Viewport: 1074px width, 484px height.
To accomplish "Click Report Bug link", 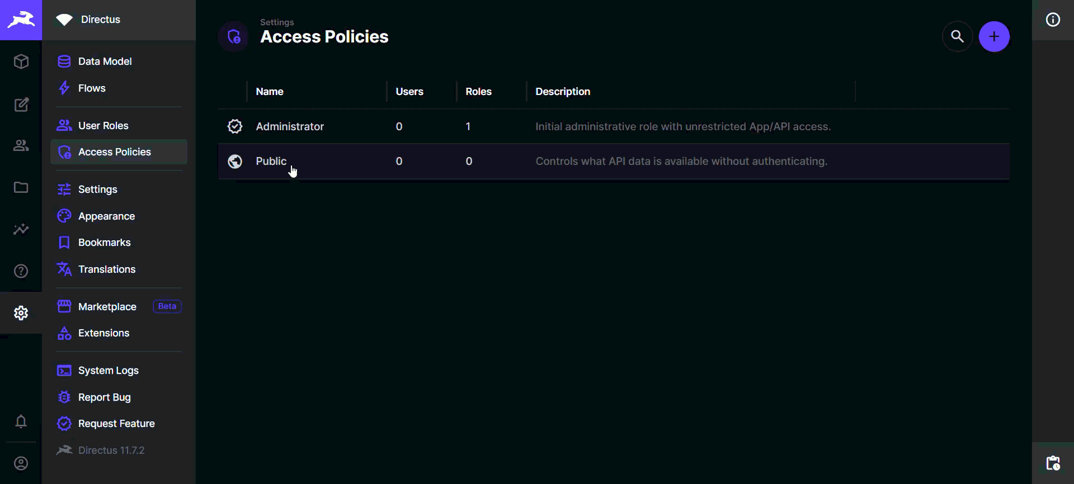I will tap(119, 397).
